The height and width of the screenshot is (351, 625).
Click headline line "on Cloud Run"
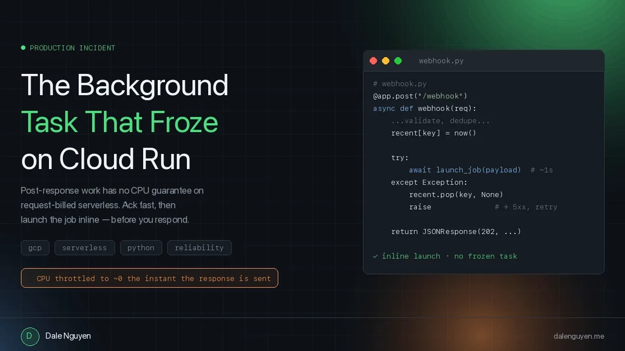[x=106, y=159]
